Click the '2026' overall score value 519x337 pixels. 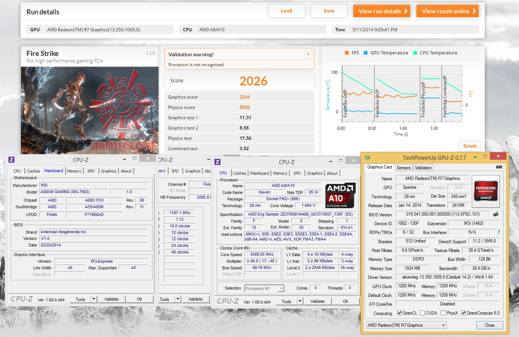click(x=253, y=81)
